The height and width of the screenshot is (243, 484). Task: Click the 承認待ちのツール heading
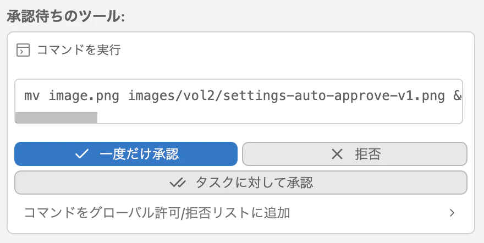tap(66, 16)
